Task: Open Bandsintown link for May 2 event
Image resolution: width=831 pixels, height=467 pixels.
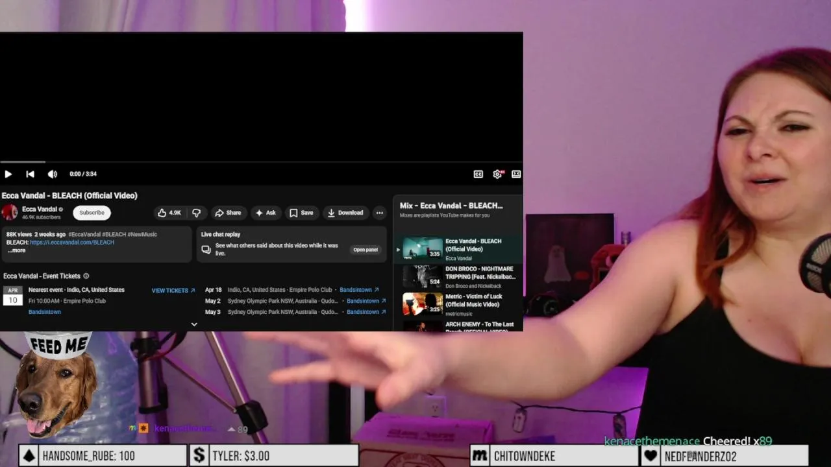Action: click(x=367, y=301)
